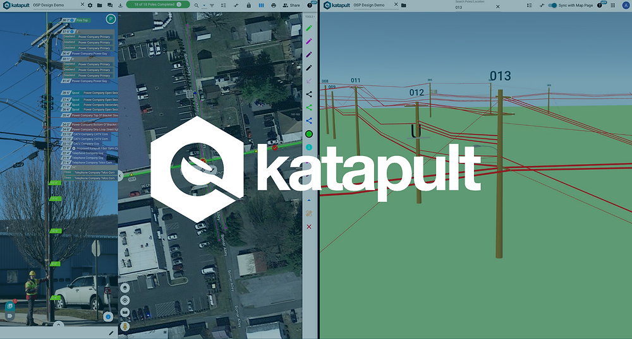The image size is (632, 339).
Task: Select the magenta pencil draw tool
Action: 309,42
